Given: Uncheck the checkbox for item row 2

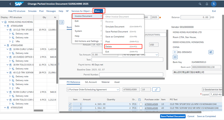Looking at the screenshot, I should tap(70, 108).
